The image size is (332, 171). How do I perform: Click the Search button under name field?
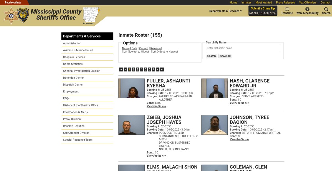pyautogui.click(x=211, y=56)
